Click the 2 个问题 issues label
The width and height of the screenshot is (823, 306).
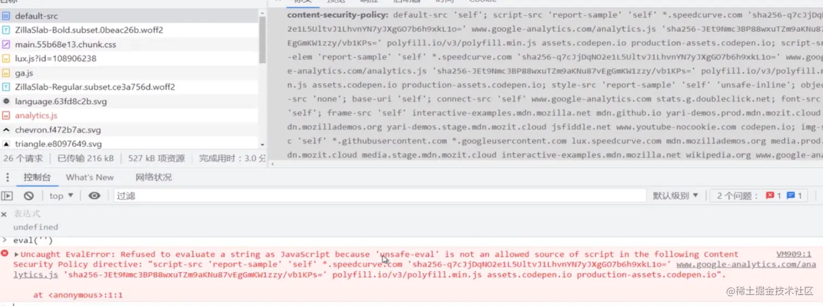(x=737, y=195)
